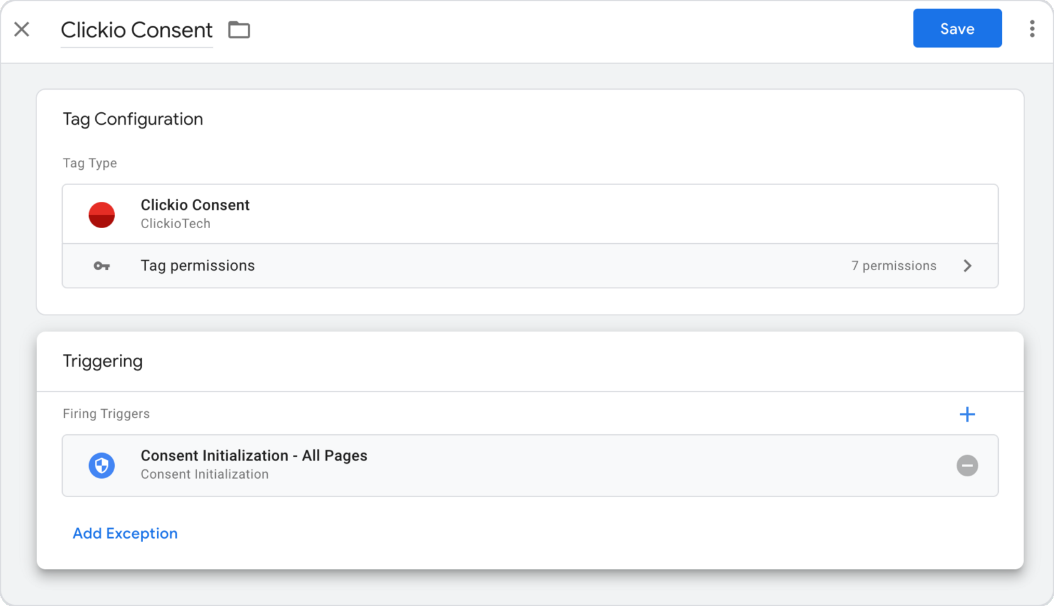
Task: Click the folder icon beside the tag name
Action: point(239,29)
